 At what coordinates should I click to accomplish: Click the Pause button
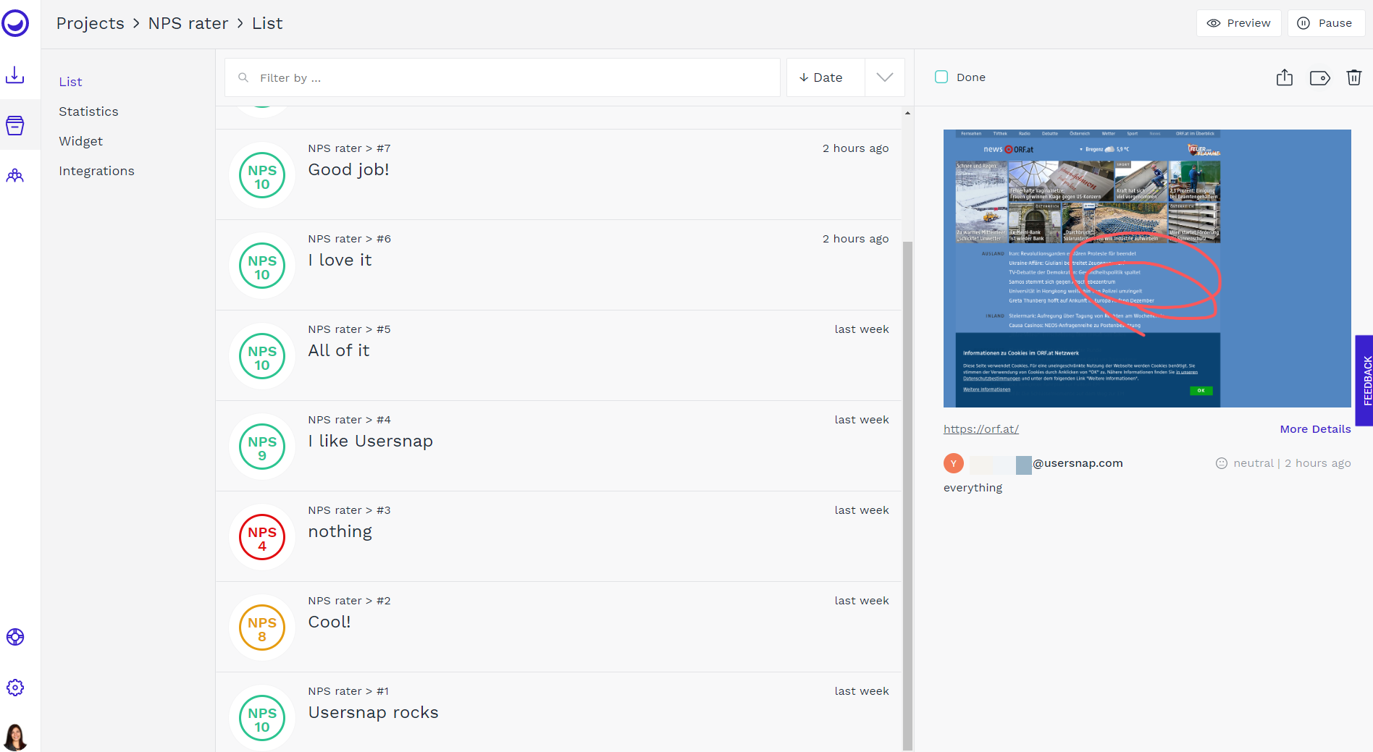click(1325, 23)
